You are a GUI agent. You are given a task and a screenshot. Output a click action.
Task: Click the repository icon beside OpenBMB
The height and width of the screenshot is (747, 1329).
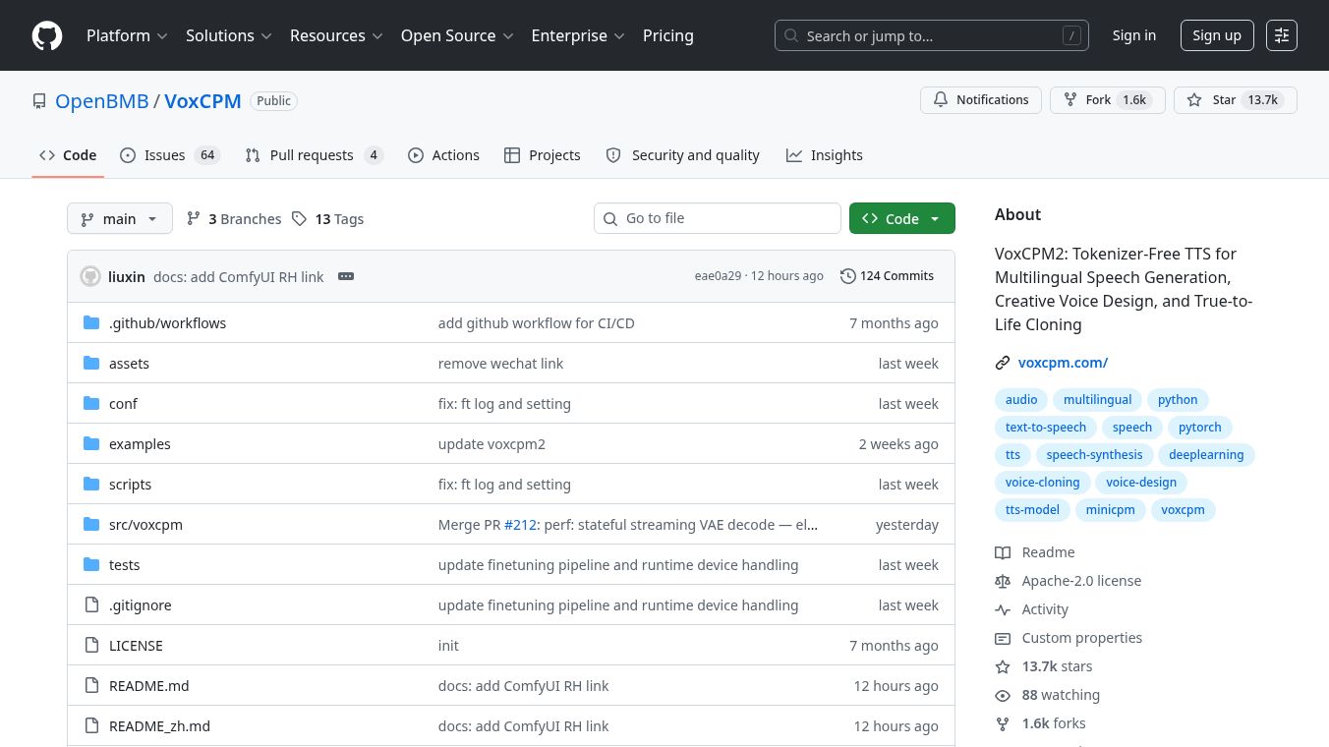(x=39, y=101)
